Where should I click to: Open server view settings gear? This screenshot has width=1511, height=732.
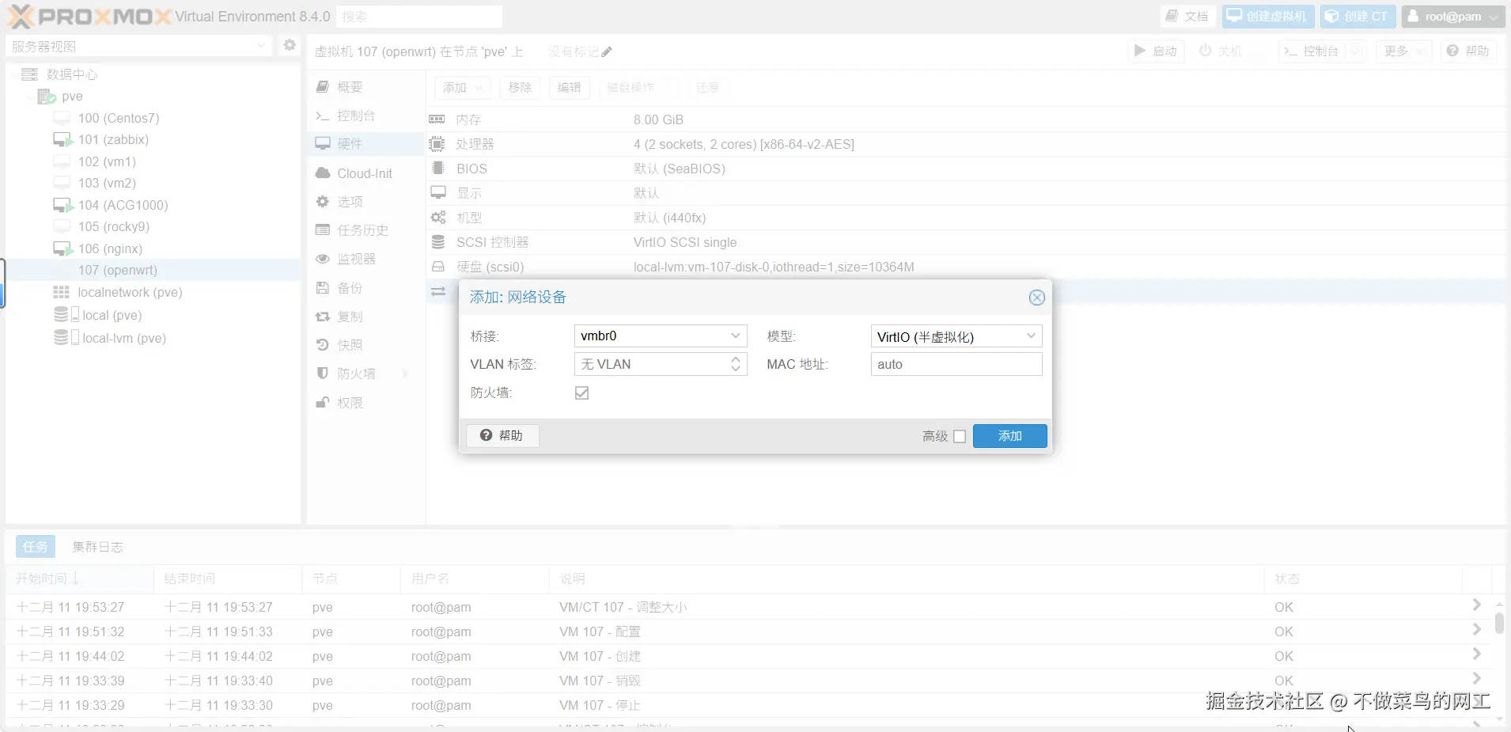click(290, 45)
